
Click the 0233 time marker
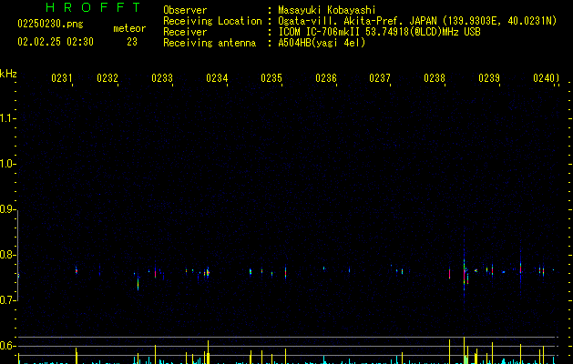tap(162, 77)
